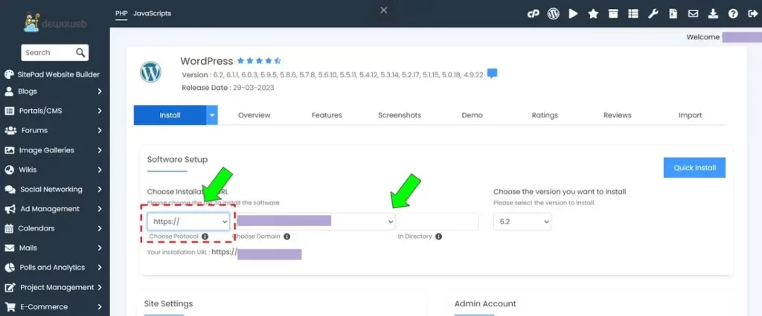Open the Choose Domain dropdown
Viewport: 762px width, 316px height.
pyautogui.click(x=316, y=222)
